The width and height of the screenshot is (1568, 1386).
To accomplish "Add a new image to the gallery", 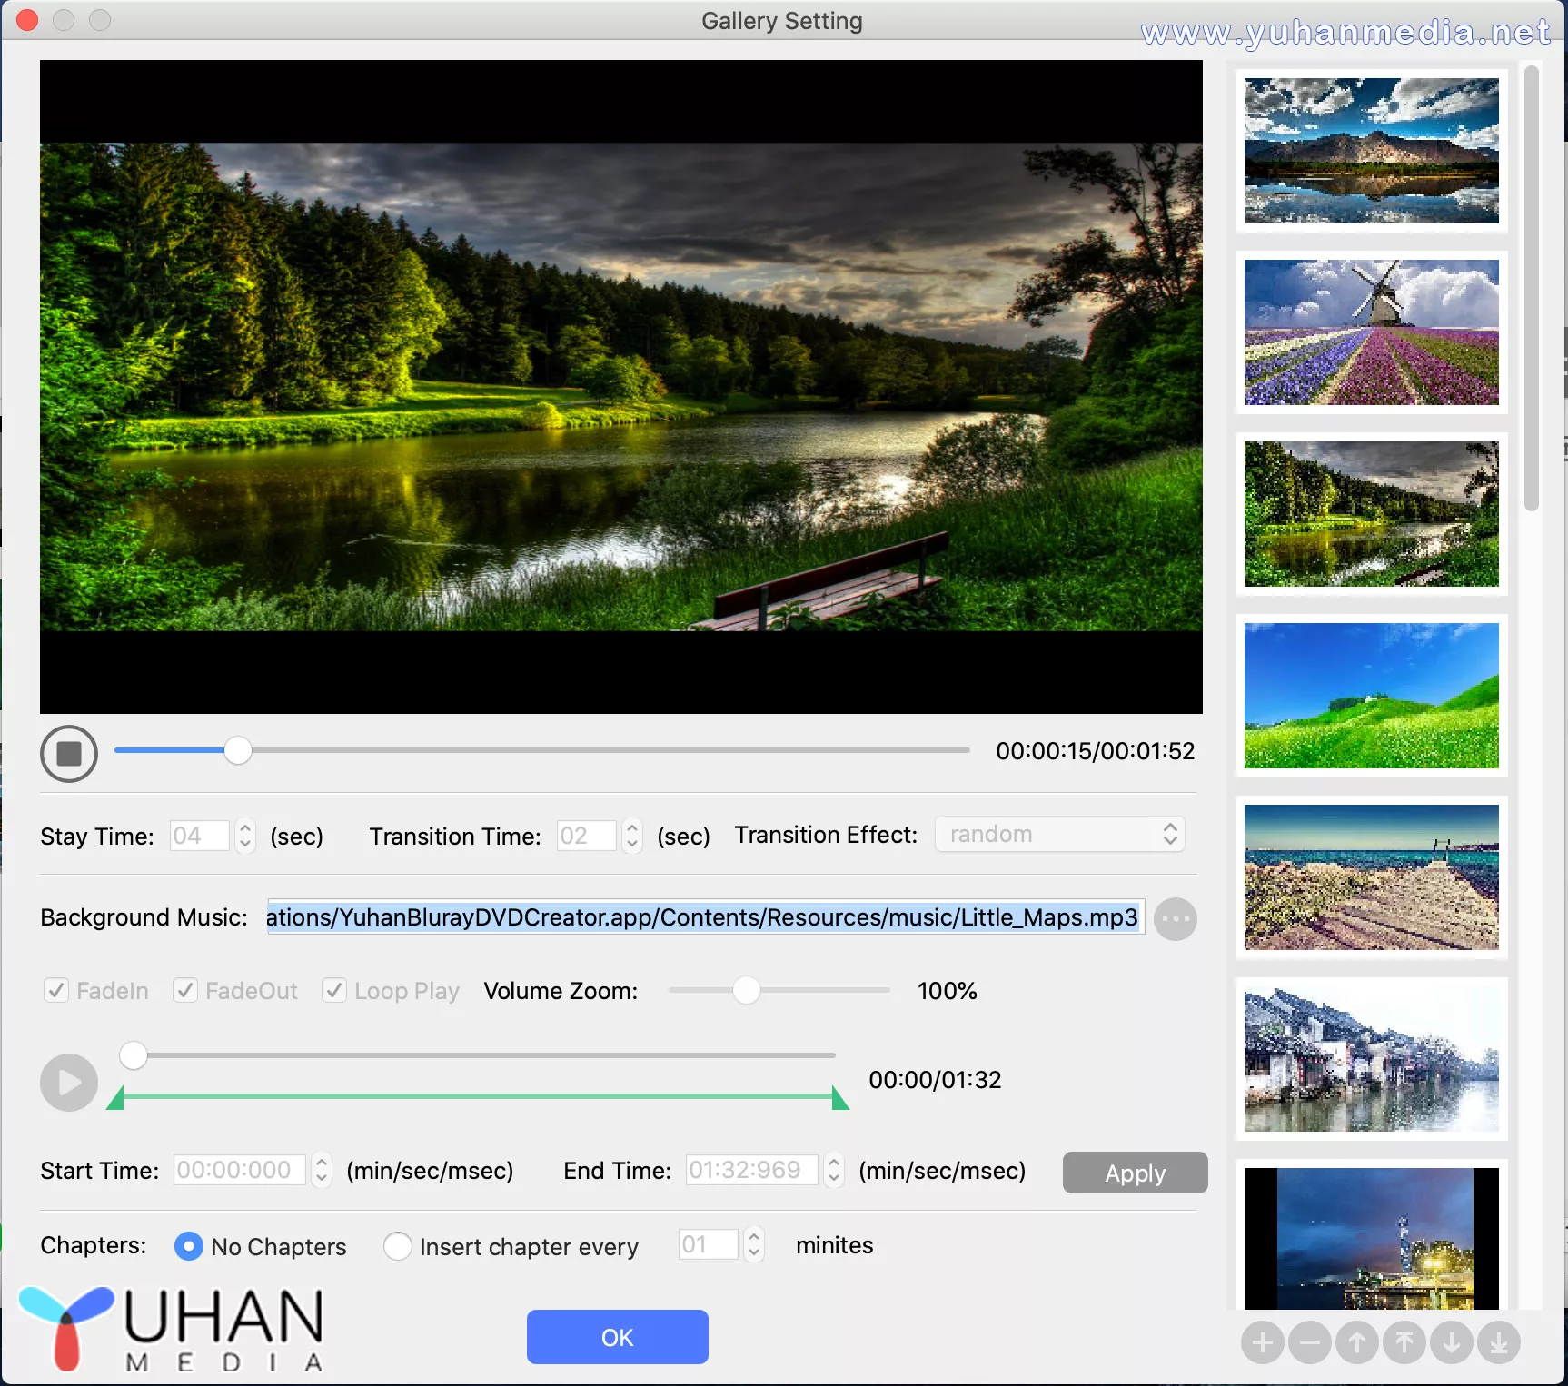I will click(1263, 1342).
